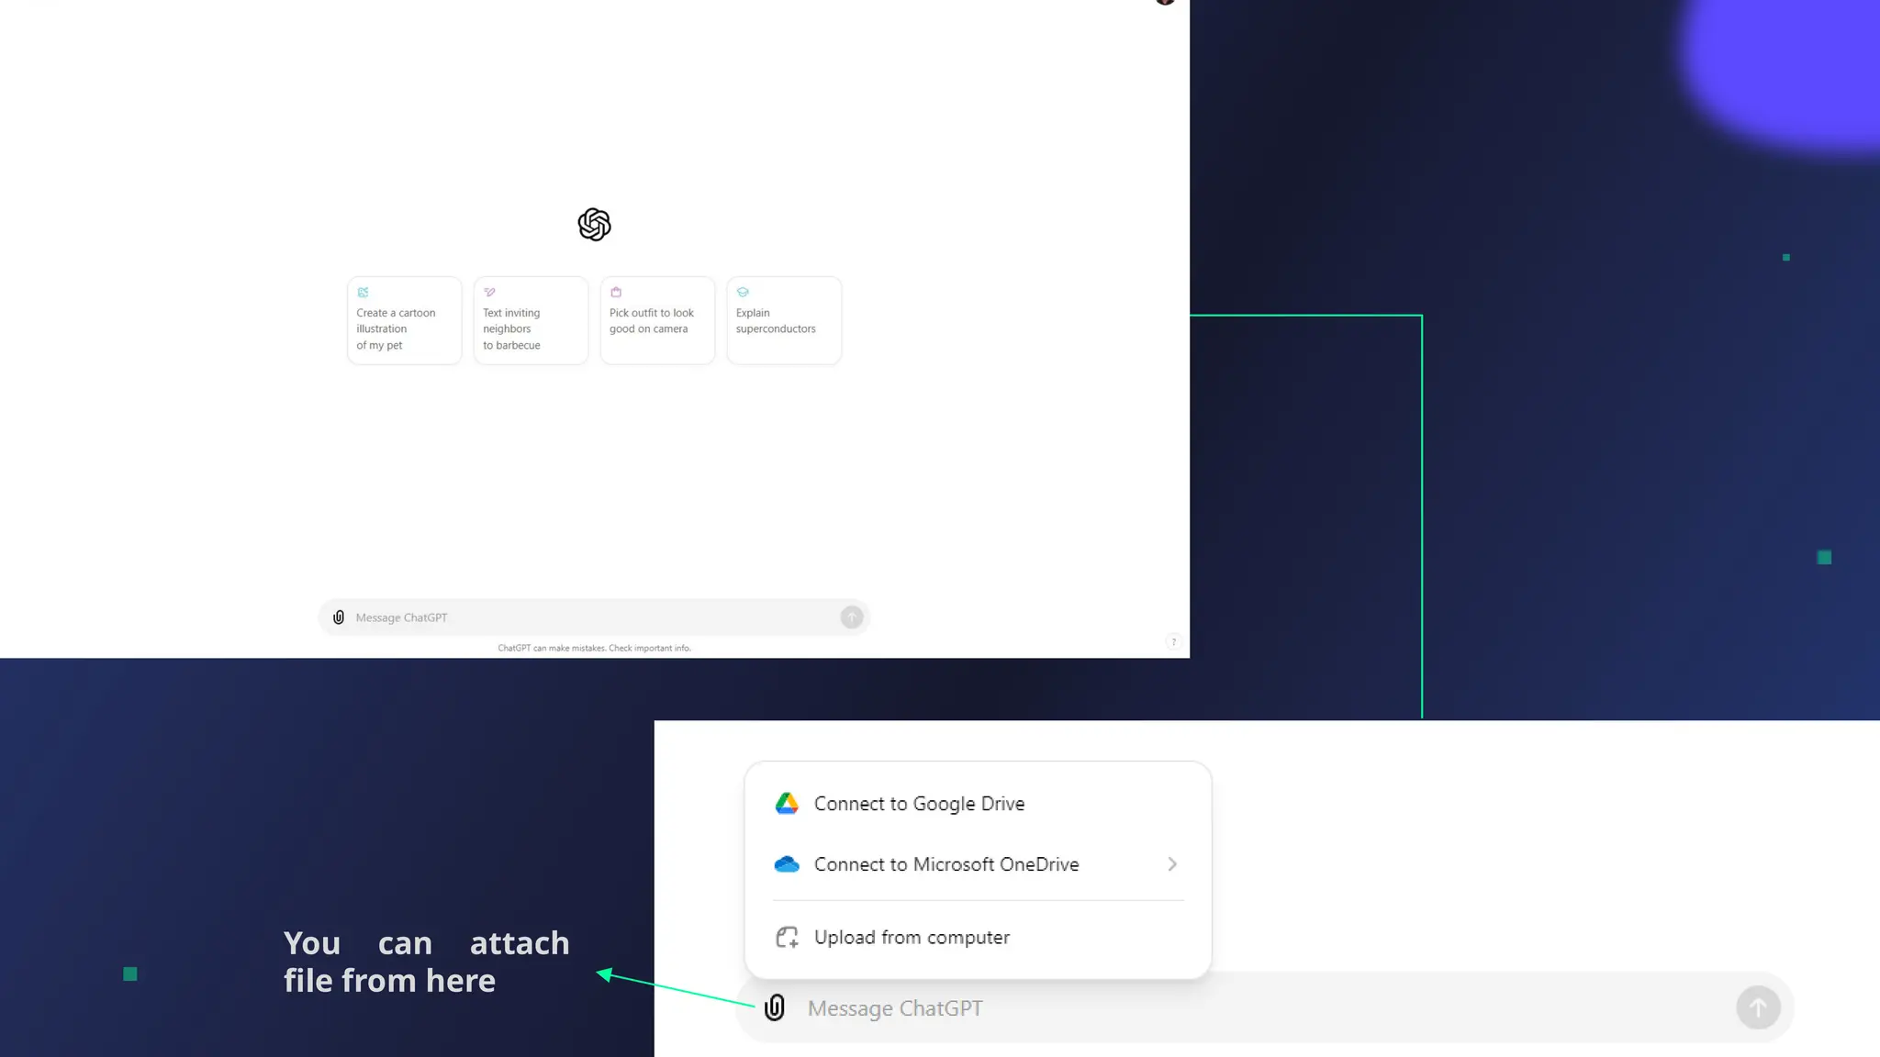Focus the enlarged Message ChatGPT input field
The width and height of the screenshot is (1880, 1057).
click(x=1267, y=1007)
